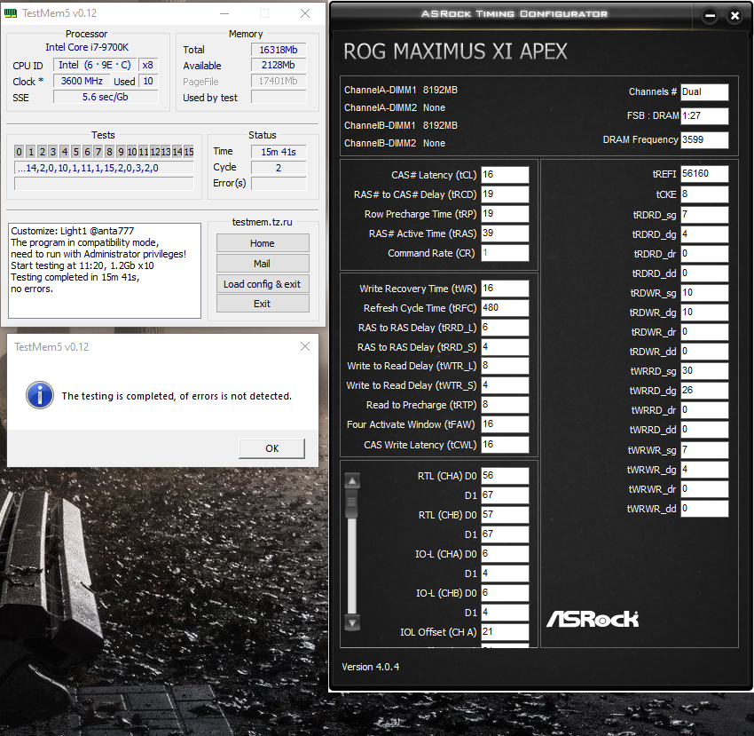This screenshot has width=754, height=736.
Task: Click Load config & exit button
Action: [x=262, y=284]
